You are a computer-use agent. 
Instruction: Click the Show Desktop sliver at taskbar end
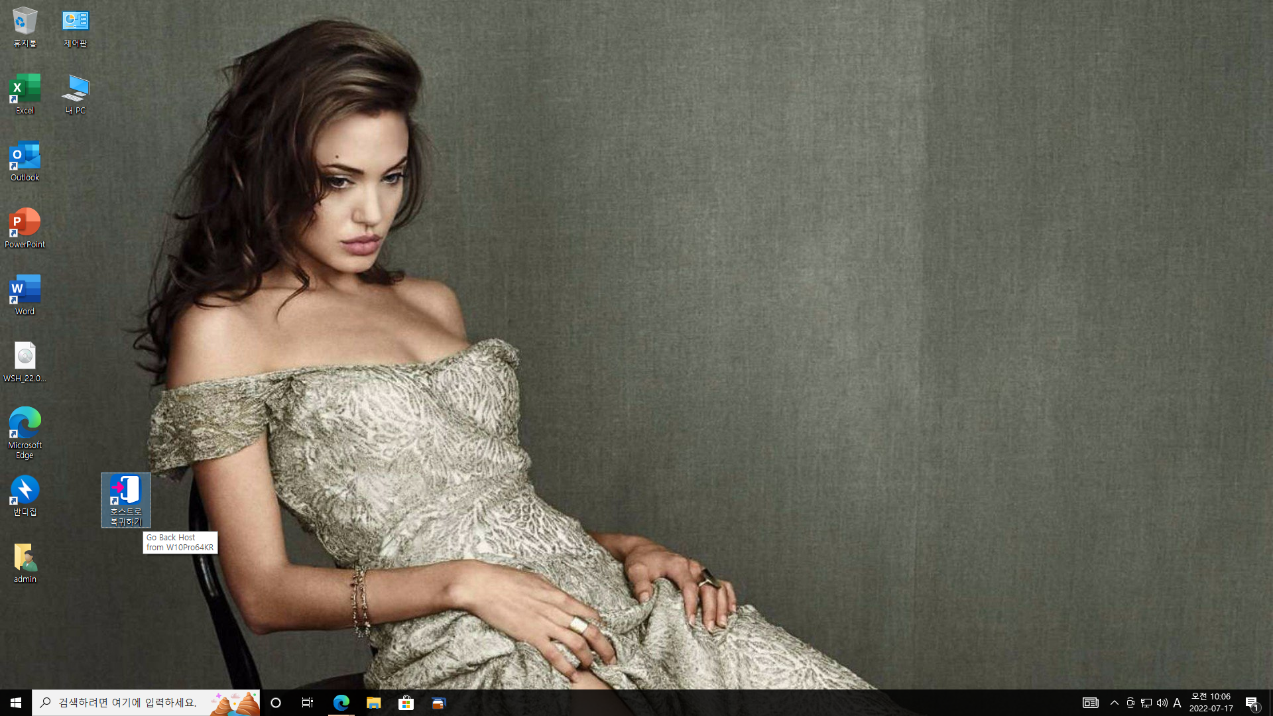tap(1270, 703)
